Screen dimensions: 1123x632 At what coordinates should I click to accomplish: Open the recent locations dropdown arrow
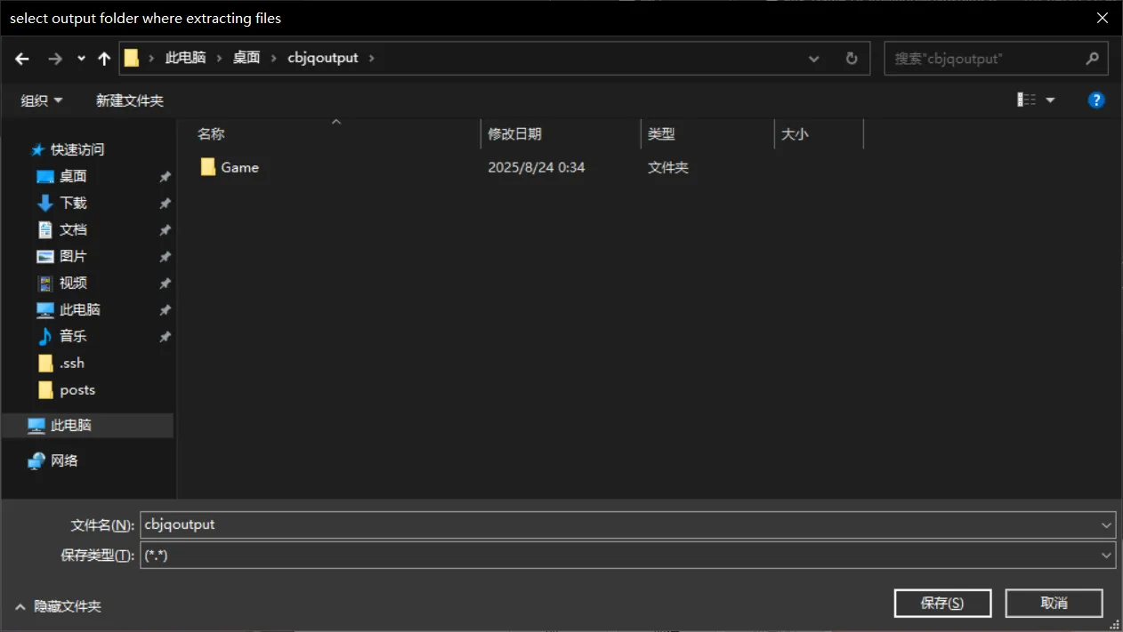point(81,59)
